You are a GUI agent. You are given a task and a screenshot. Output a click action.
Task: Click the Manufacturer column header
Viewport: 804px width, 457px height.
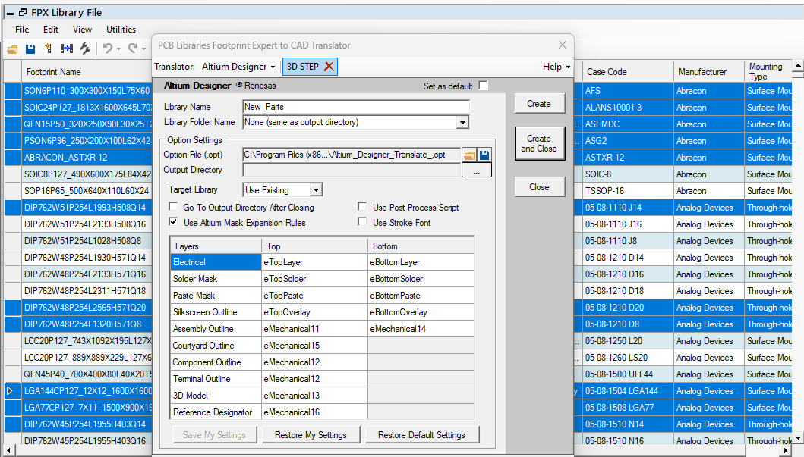708,72
